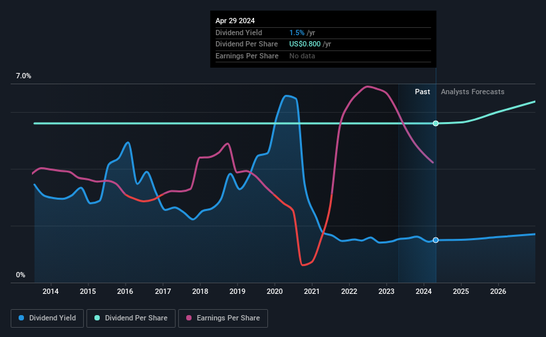Click the Past section label
The height and width of the screenshot is (337, 546).
pyautogui.click(x=422, y=92)
